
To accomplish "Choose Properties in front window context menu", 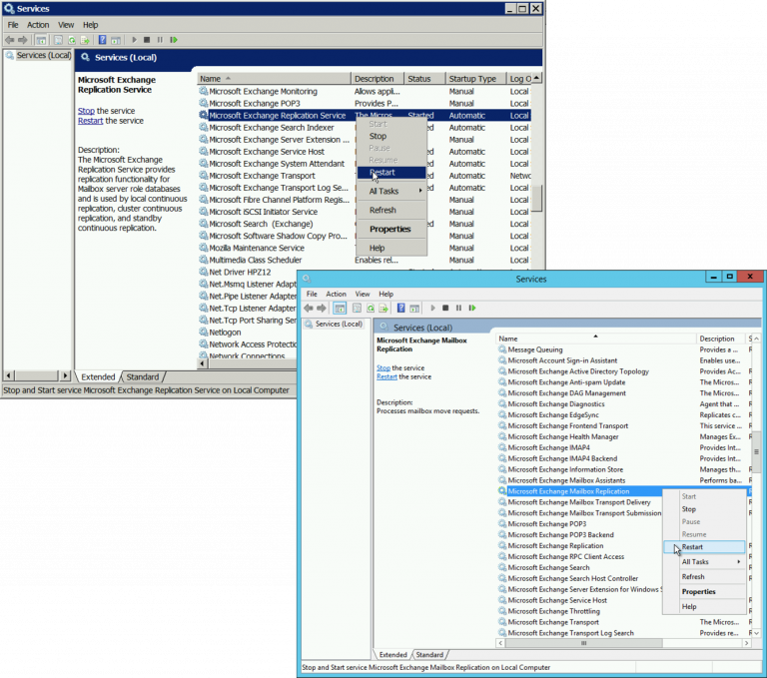I will (x=704, y=592).
